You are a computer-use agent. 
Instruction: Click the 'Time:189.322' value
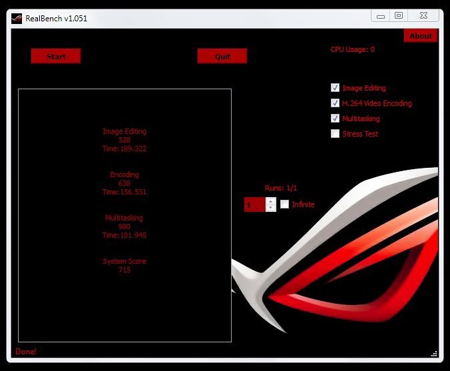click(124, 149)
